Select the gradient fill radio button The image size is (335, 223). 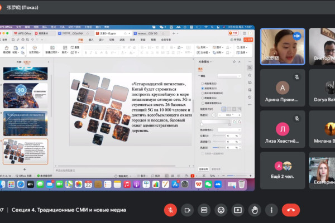[x=200, y=88]
